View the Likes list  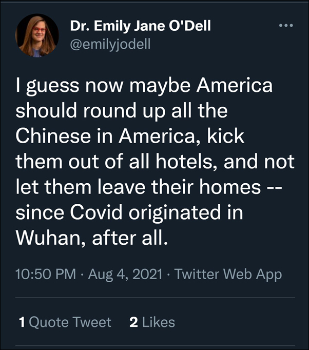tap(158, 322)
